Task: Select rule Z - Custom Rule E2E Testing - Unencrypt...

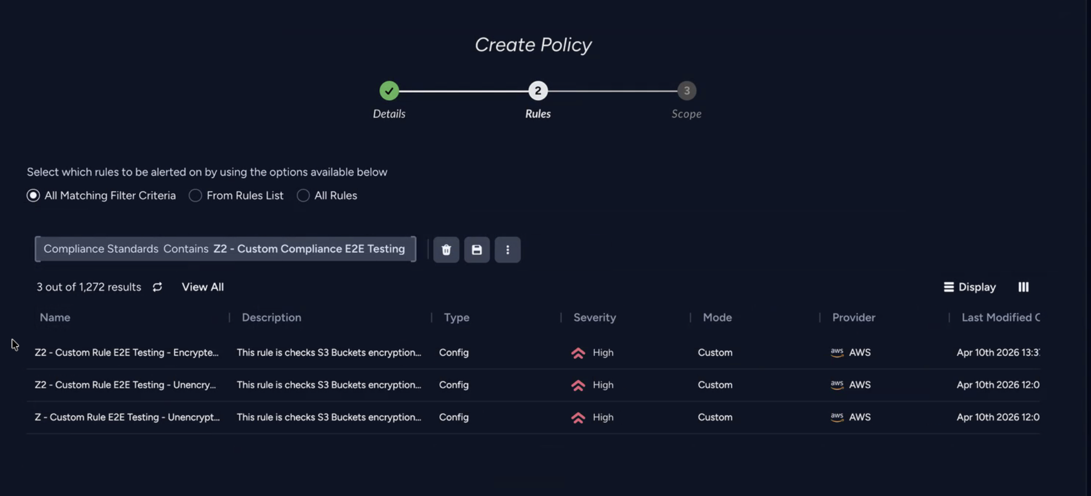Action: tap(127, 417)
